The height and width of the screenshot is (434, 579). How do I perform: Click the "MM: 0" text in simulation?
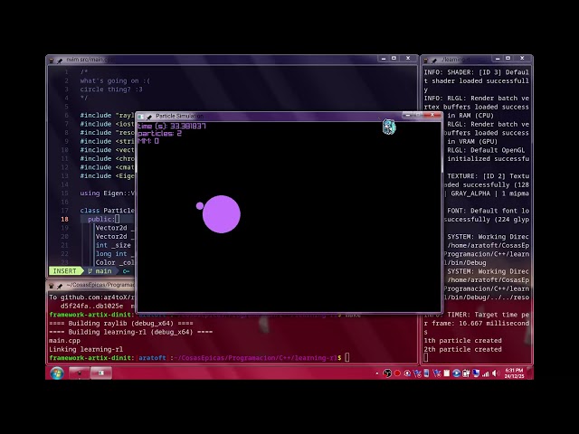pyautogui.click(x=148, y=141)
